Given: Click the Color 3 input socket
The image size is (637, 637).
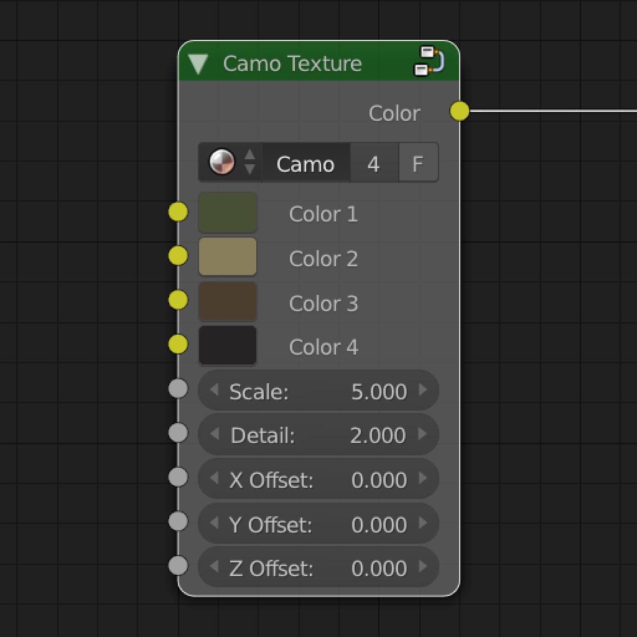Looking at the screenshot, I should pyautogui.click(x=178, y=300).
